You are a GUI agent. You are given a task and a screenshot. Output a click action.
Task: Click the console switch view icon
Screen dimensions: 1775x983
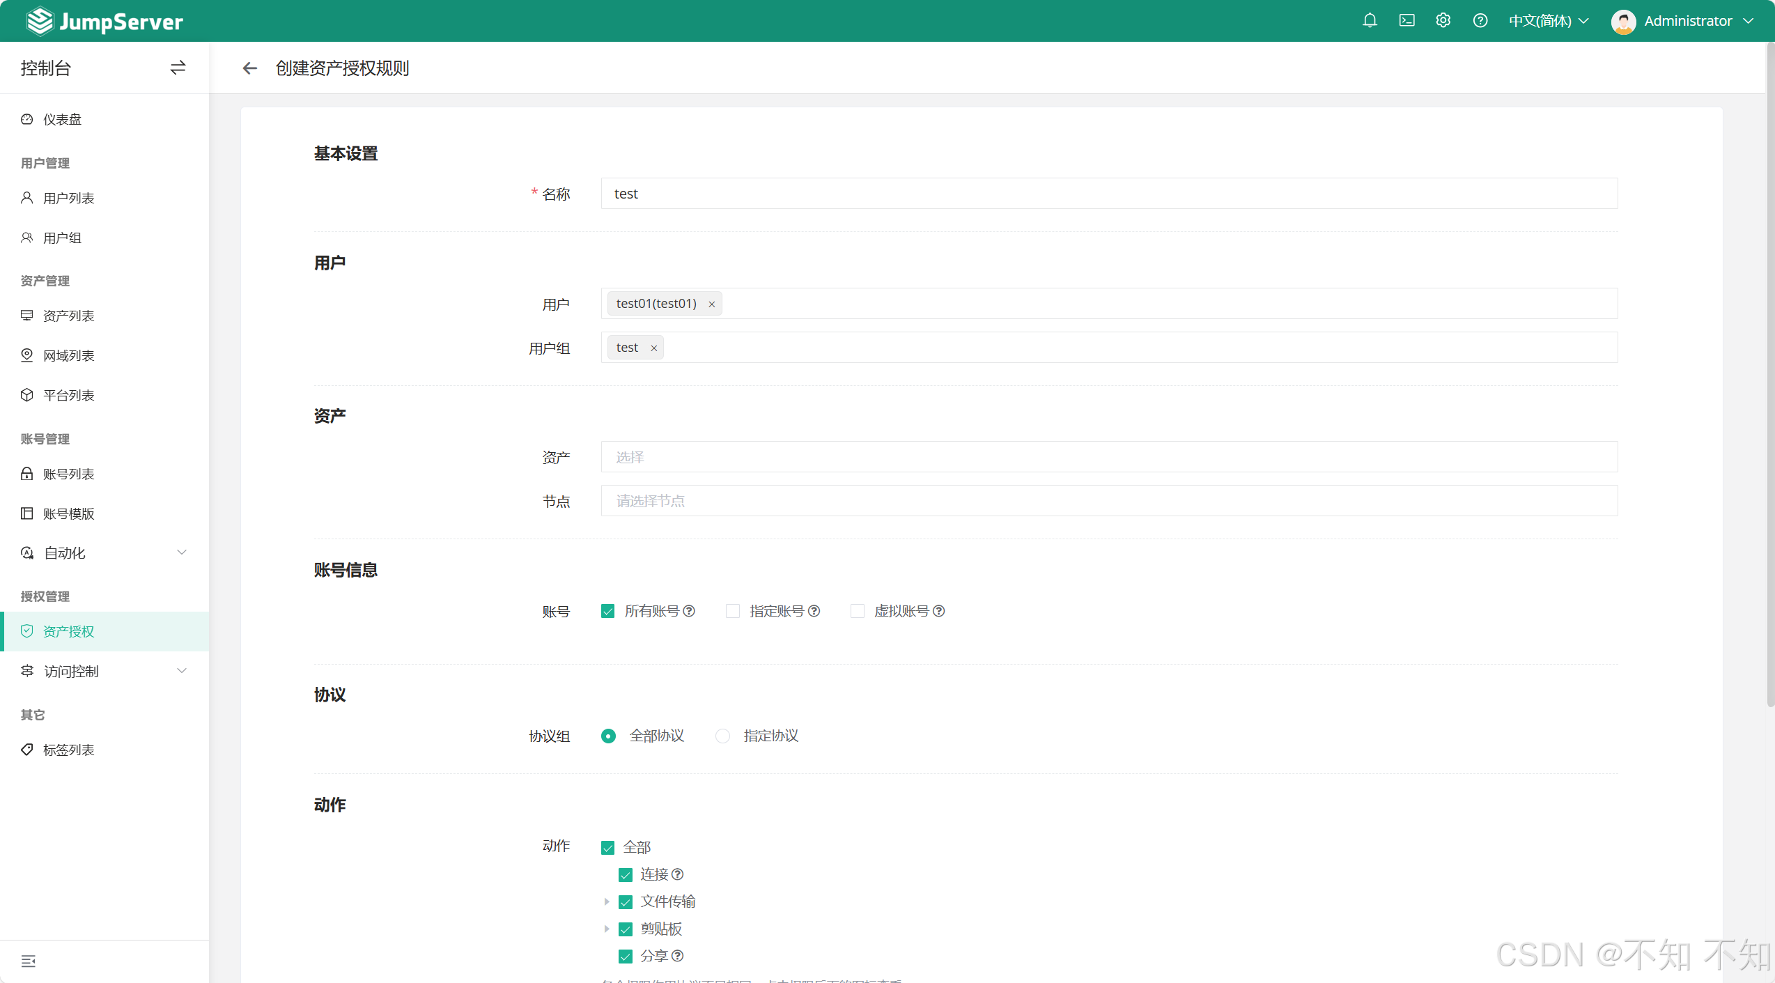pyautogui.click(x=178, y=68)
